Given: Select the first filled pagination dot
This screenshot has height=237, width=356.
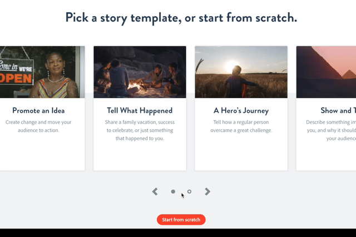Looking at the screenshot, I should (x=173, y=191).
